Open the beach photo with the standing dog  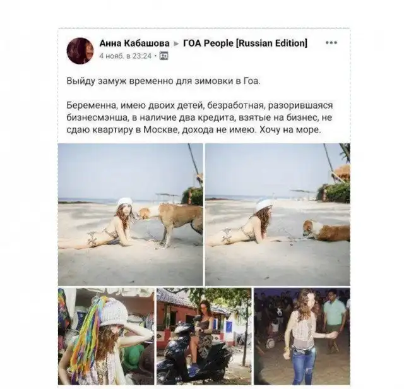[x=131, y=215]
